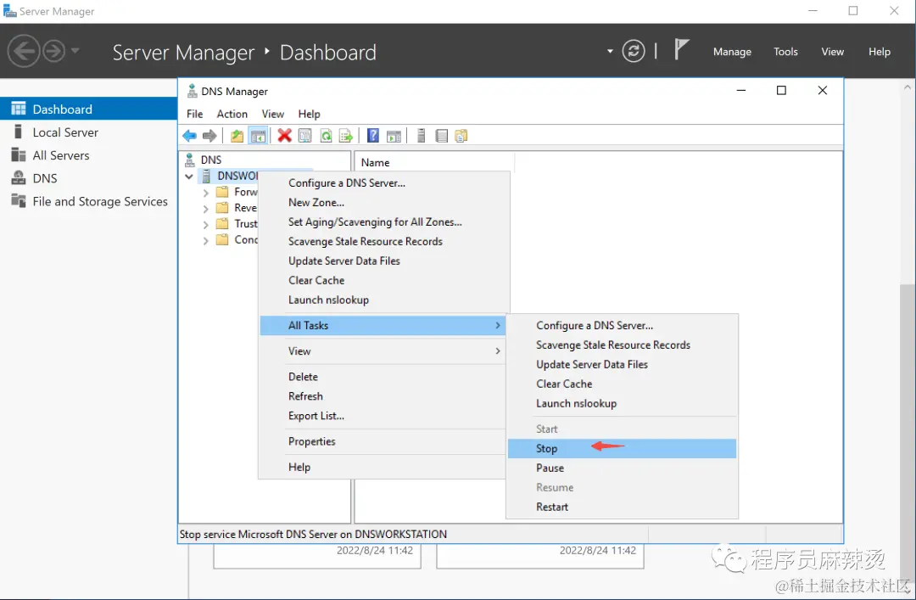916x600 pixels.
Task: Open Server Manager notifications flag
Action: 681,49
